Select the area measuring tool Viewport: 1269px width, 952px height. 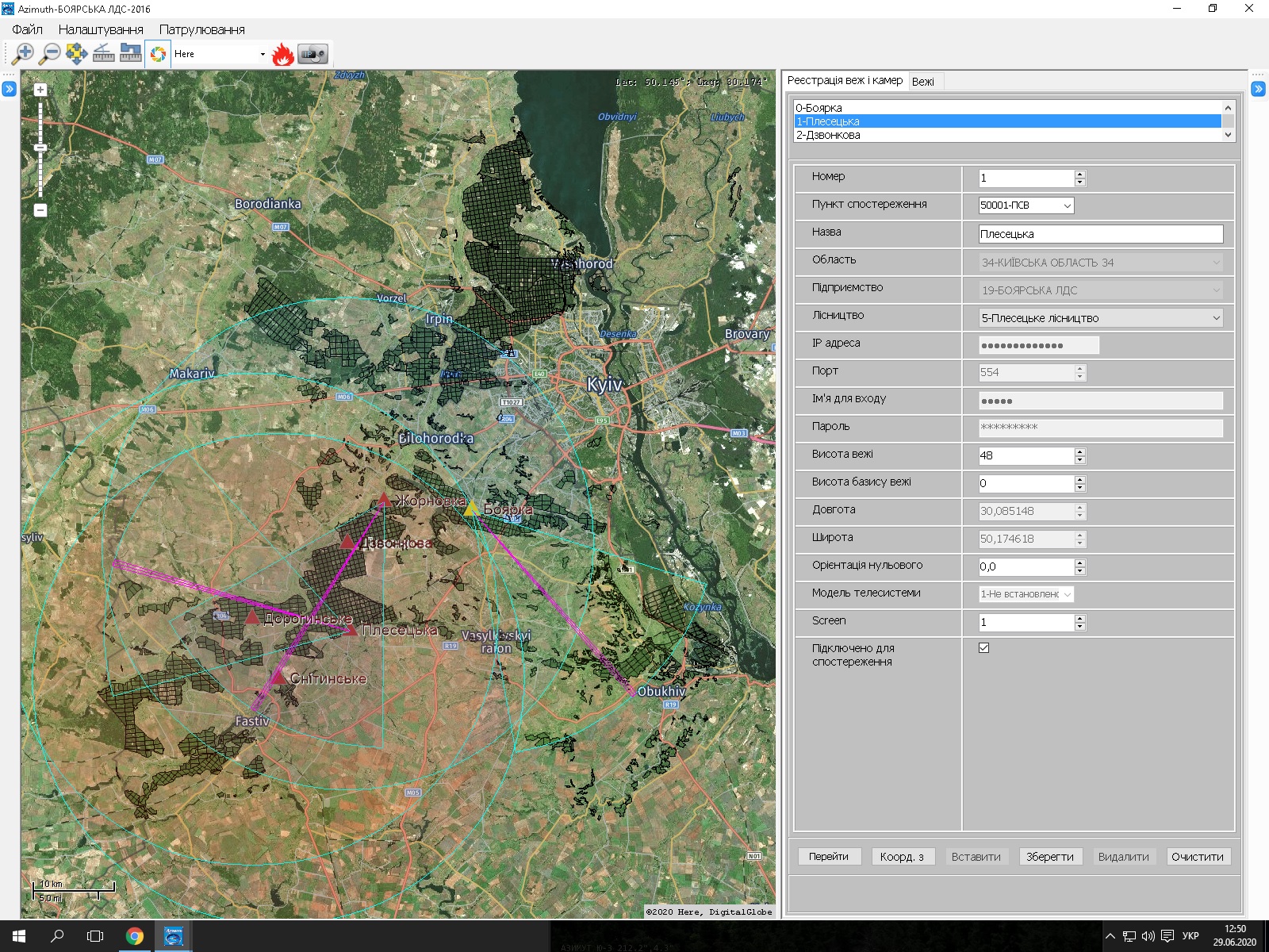[x=131, y=54]
